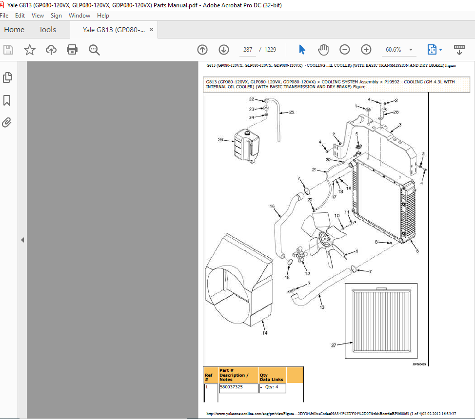The height and width of the screenshot is (419, 475).
Task: Expand the left navigation pane arrow
Action: pos(22,240)
